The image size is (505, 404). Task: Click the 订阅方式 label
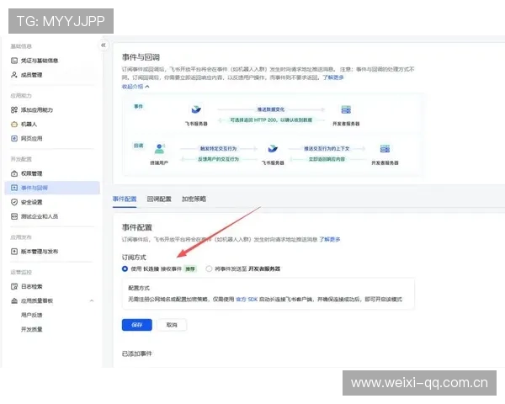(134, 258)
